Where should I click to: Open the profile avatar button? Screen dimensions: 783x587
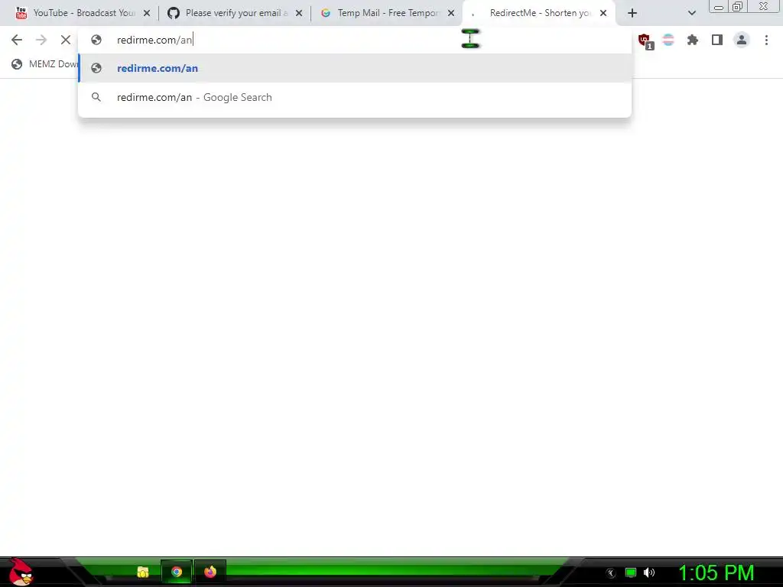click(x=742, y=40)
